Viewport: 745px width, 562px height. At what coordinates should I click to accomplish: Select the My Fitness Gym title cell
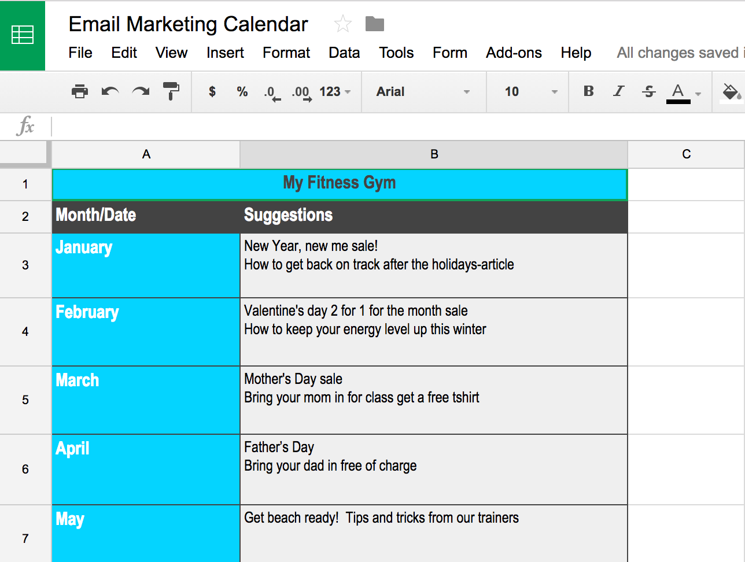[340, 184]
